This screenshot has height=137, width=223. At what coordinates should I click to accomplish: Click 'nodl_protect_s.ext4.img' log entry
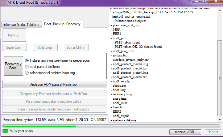click(x=130, y=73)
